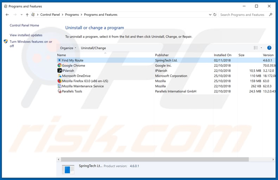Click the Find My Route program icon
The image size is (278, 180).
pos(59,60)
